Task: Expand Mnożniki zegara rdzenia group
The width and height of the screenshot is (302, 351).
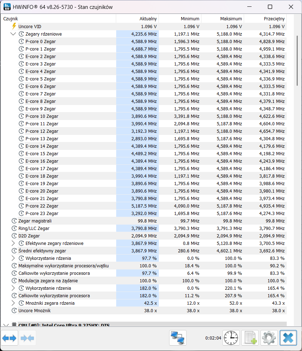Action: tap(13, 303)
